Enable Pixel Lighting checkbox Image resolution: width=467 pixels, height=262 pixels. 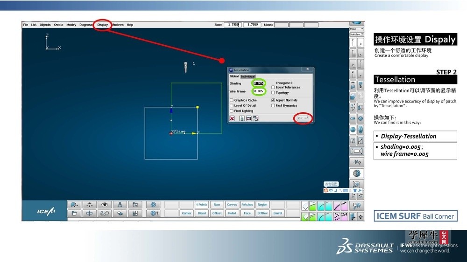232,111
